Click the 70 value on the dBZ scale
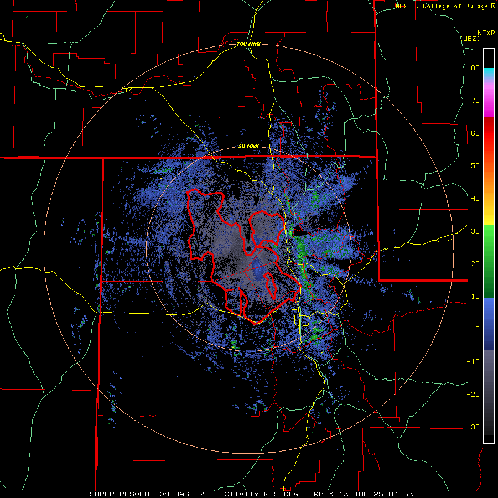The height and width of the screenshot is (498, 498). [x=475, y=101]
